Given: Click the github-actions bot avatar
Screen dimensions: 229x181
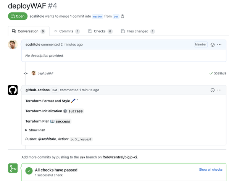Looking at the screenshot, I should click(x=13, y=90).
